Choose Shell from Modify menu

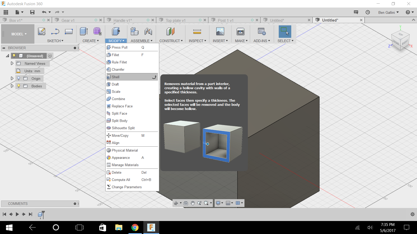point(132,77)
